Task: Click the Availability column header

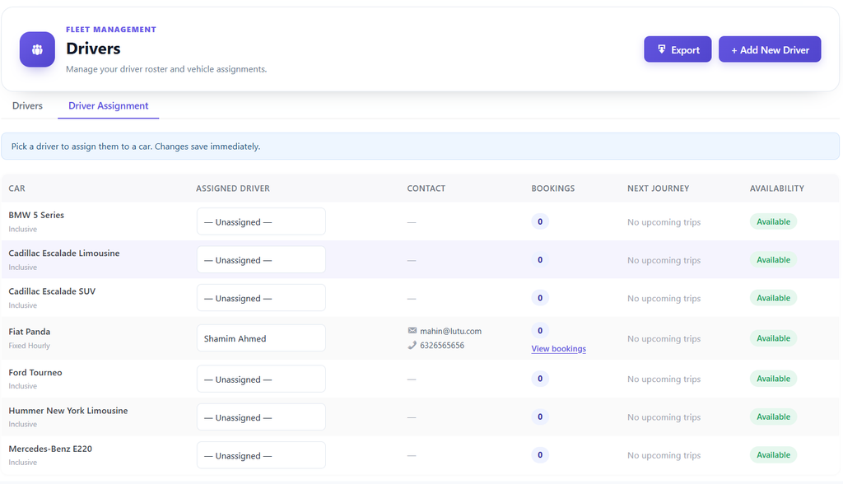Action: pos(777,188)
